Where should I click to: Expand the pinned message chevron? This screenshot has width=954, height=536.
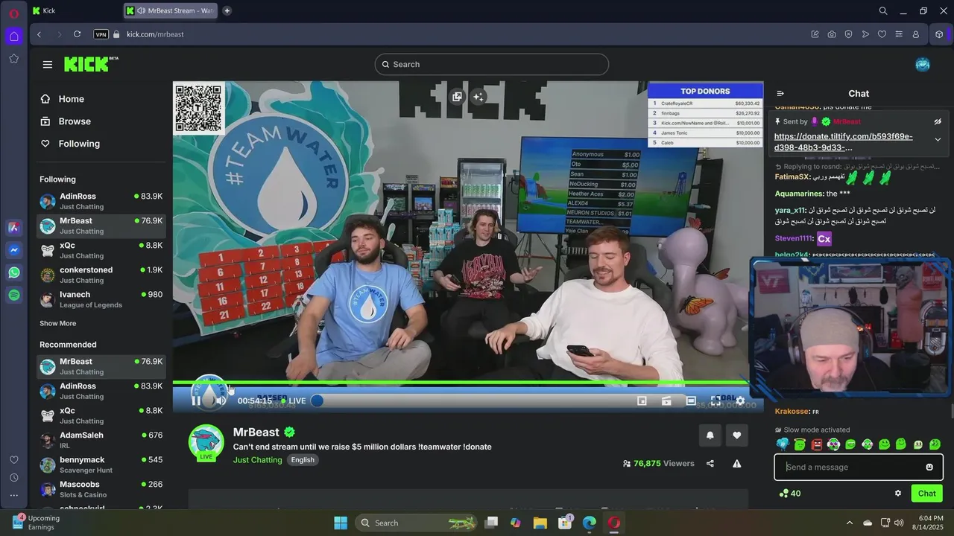[x=938, y=139]
